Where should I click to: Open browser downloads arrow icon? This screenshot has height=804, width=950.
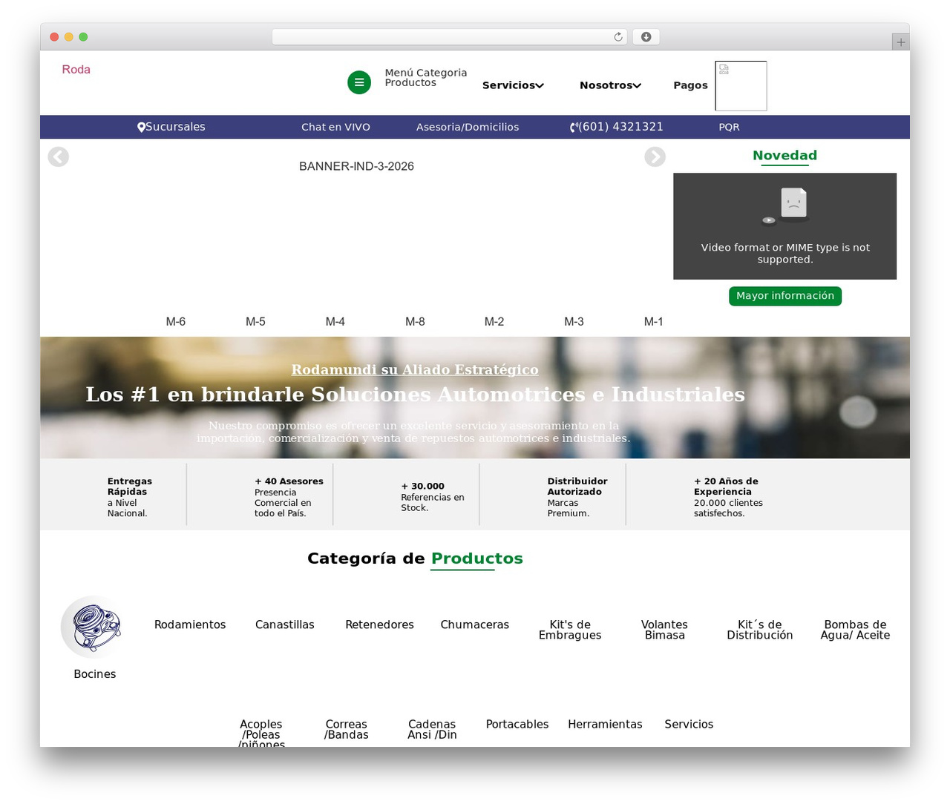click(646, 37)
